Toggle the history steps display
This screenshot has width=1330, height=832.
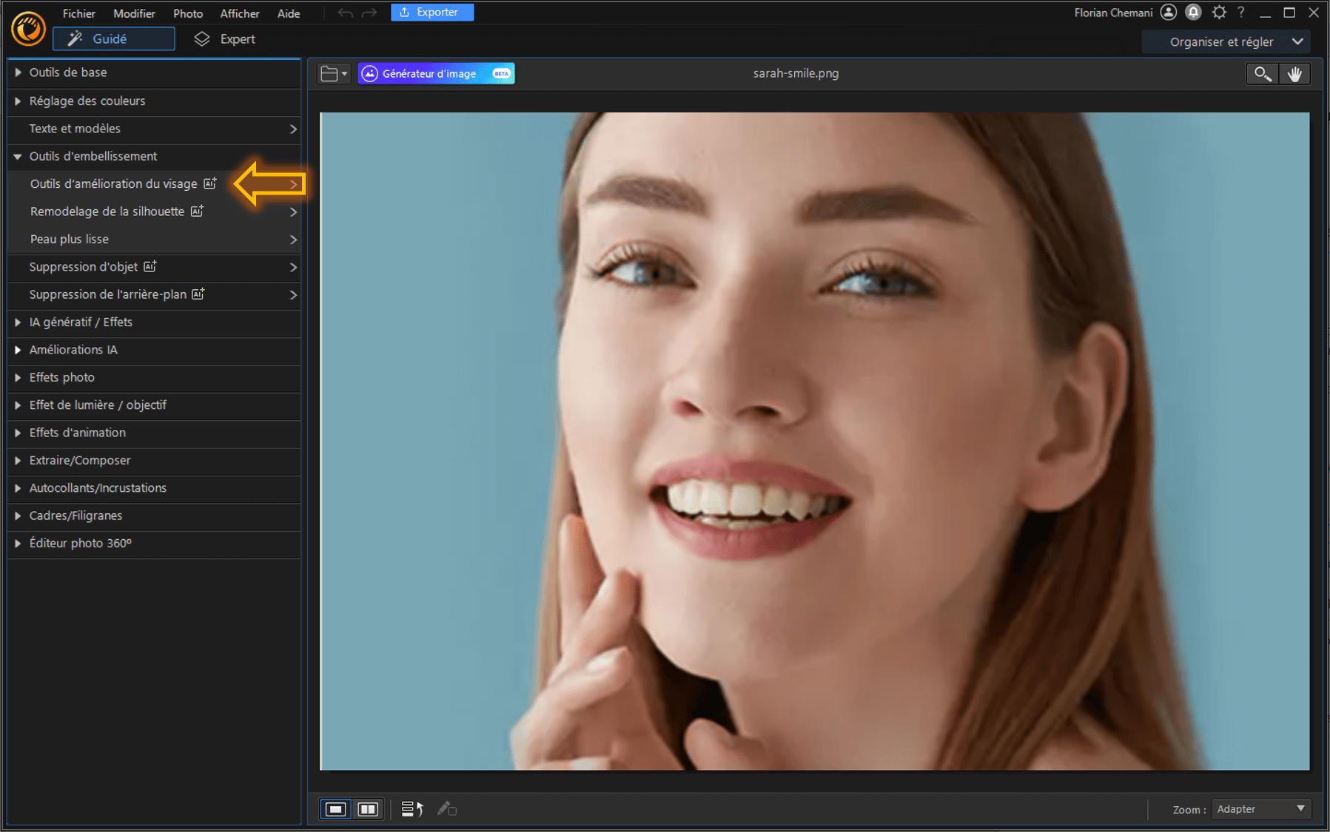[412, 808]
